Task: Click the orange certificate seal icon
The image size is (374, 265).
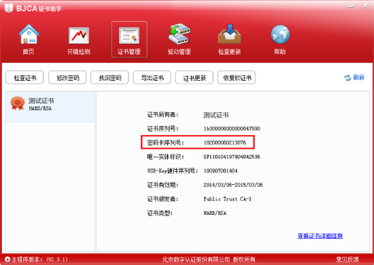Action: [x=18, y=103]
